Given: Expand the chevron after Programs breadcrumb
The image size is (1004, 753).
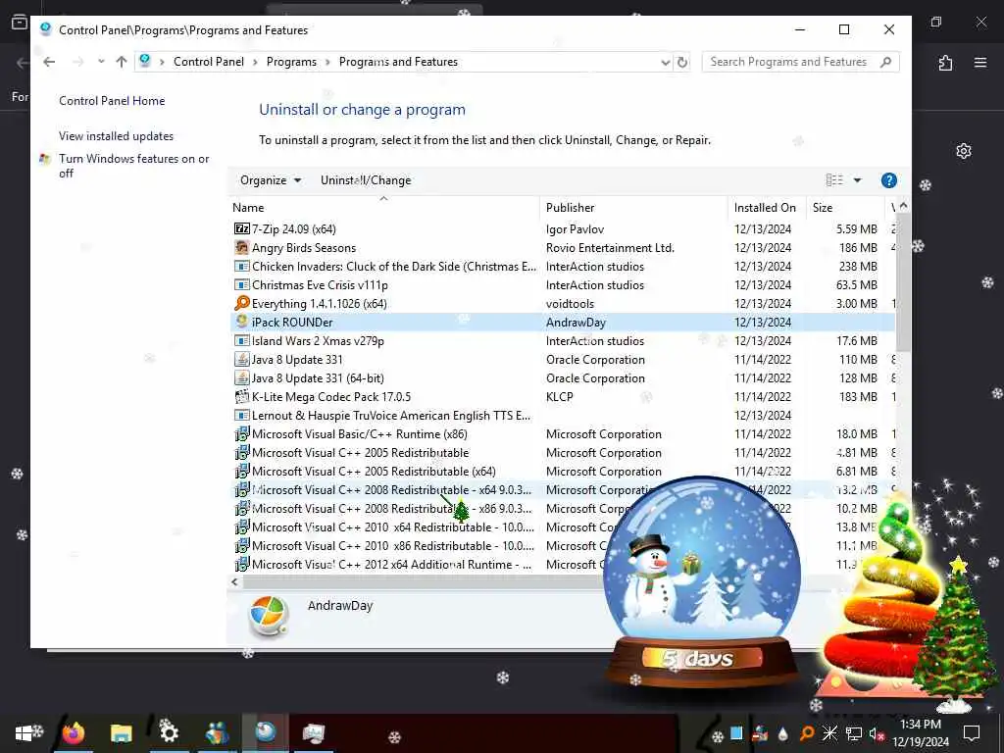Looking at the screenshot, I should [x=327, y=62].
